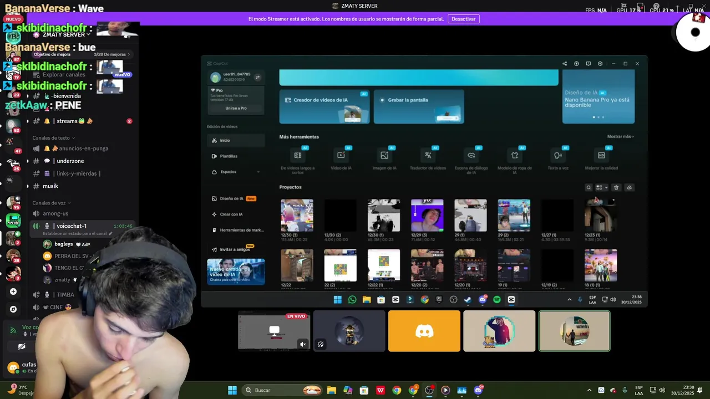Open the Texto a voz tool
Image resolution: width=710 pixels, height=399 pixels.
tap(558, 160)
